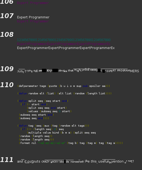142x170 pixels.
Task: Click the green format string in the code
Action: coord(52,143)
